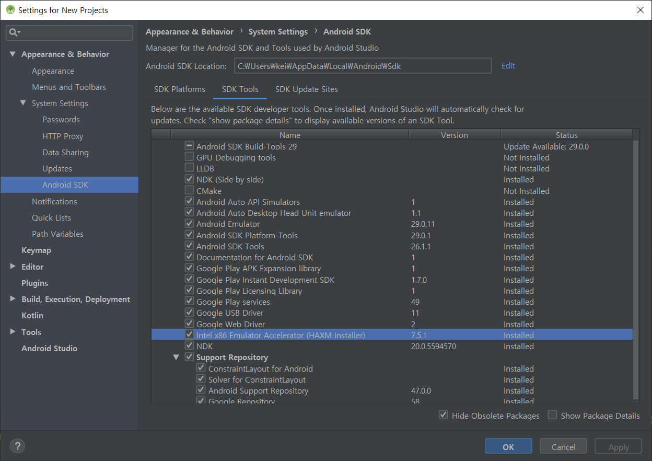The image size is (652, 461).
Task: Select Android SDK in the sidebar
Action: pyautogui.click(x=69, y=185)
